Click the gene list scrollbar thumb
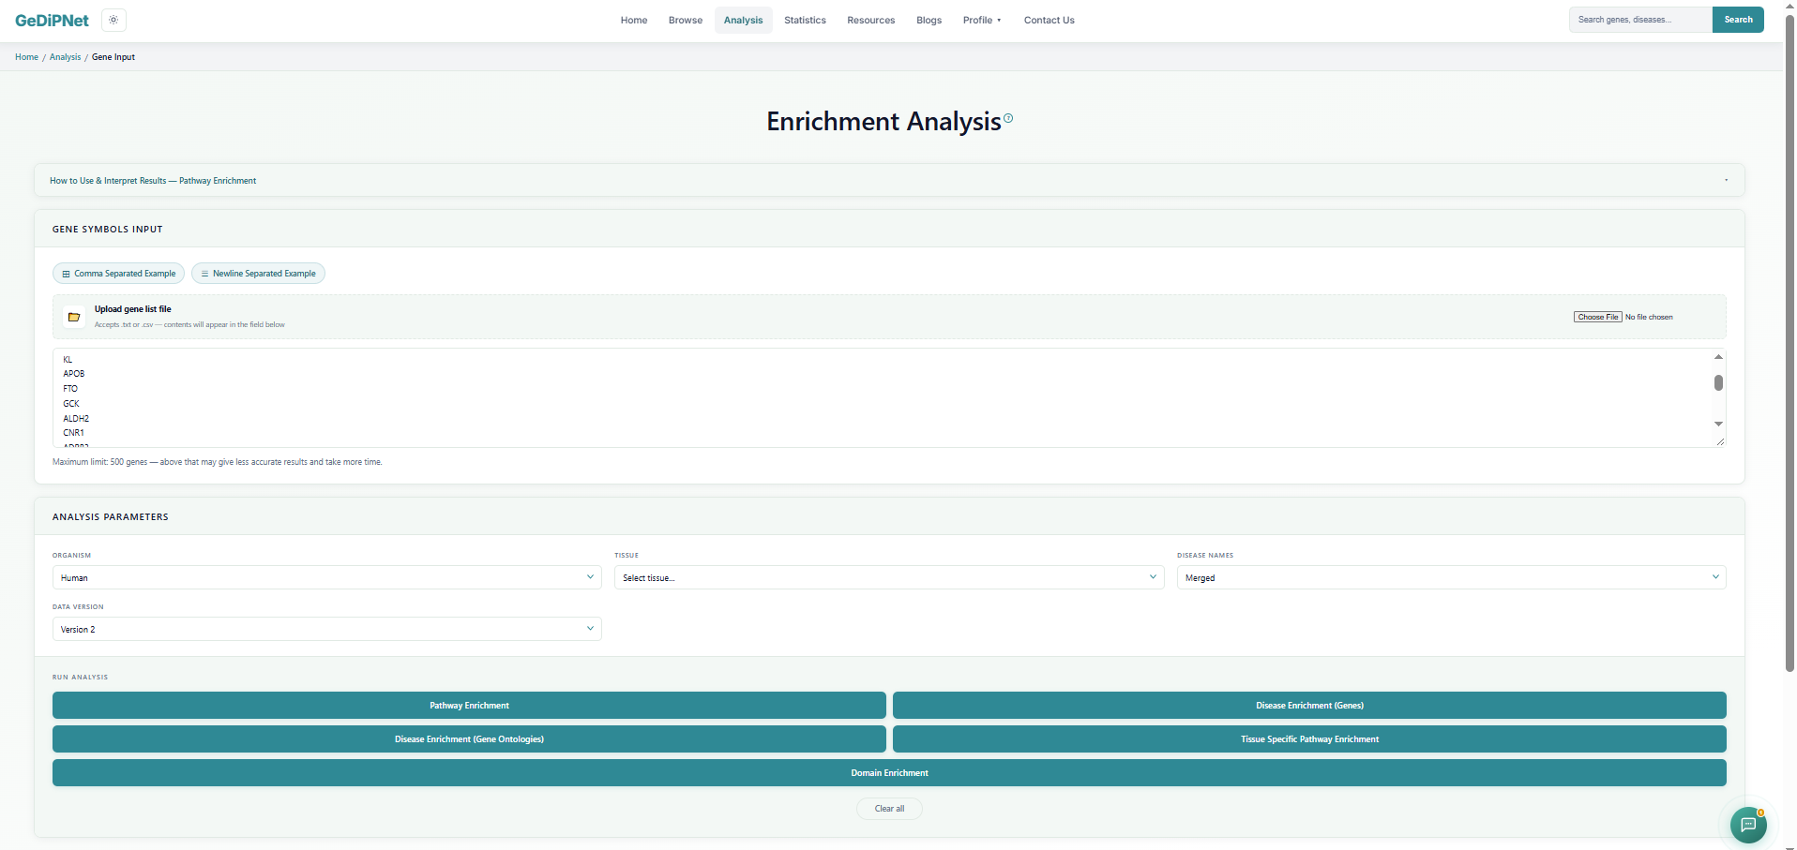This screenshot has height=850, width=1797. (1718, 382)
